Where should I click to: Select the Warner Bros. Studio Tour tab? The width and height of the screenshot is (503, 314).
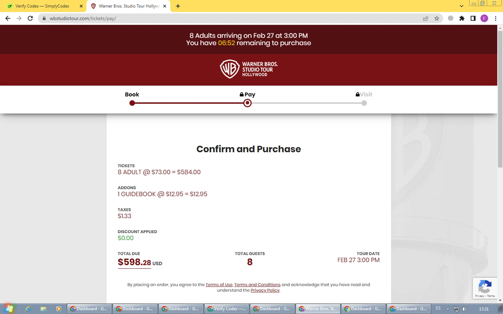pos(129,6)
